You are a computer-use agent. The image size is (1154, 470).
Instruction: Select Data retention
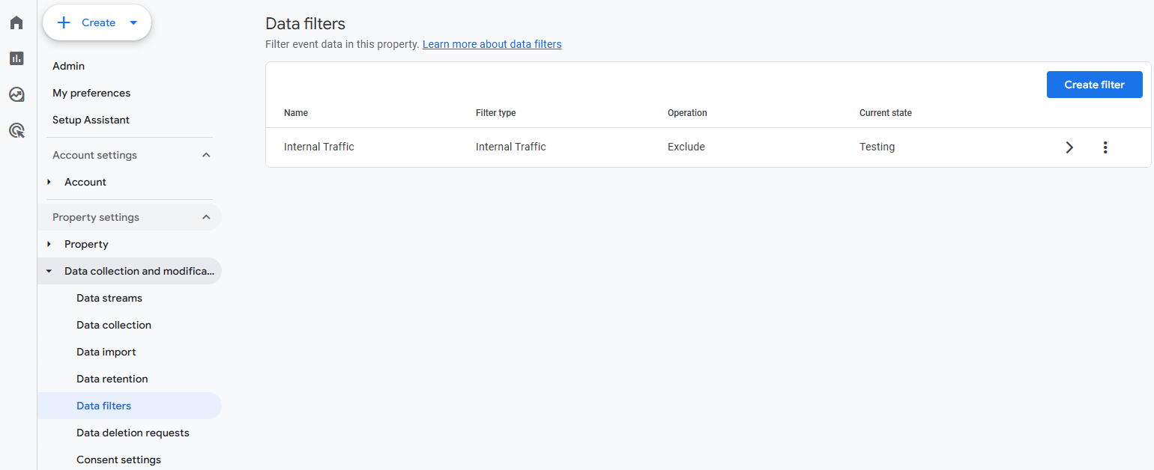coord(112,379)
